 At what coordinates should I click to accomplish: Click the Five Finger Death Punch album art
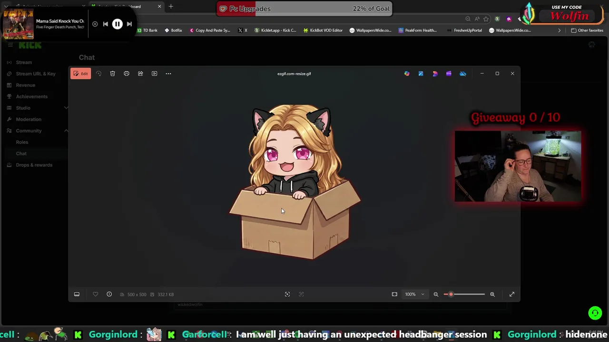(18, 24)
